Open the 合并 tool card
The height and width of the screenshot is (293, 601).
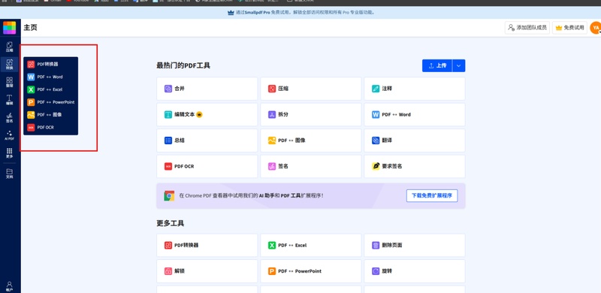pyautogui.click(x=207, y=89)
